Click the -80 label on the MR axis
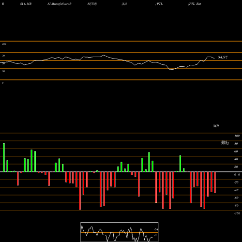This screenshot has height=242, width=242. coord(236,206)
